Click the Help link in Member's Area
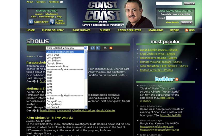This screenshot has height=136, width=221. (x=59, y=17)
